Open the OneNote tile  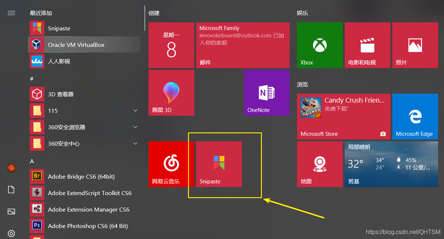267,93
